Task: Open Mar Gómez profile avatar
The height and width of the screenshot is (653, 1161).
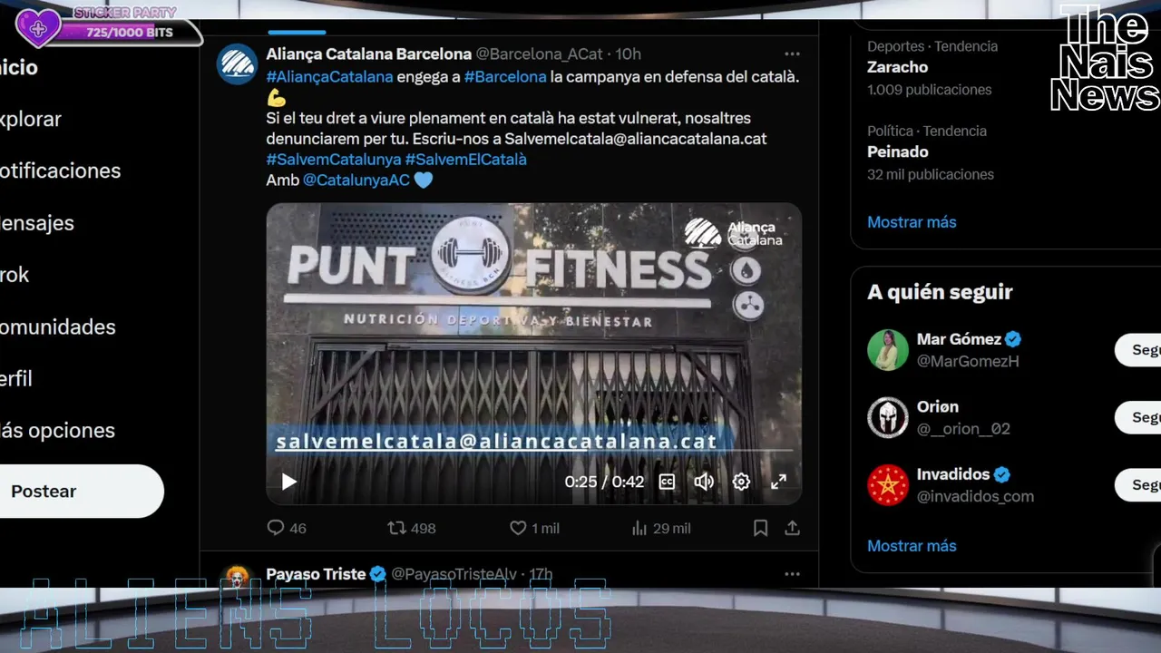Action: tap(888, 350)
